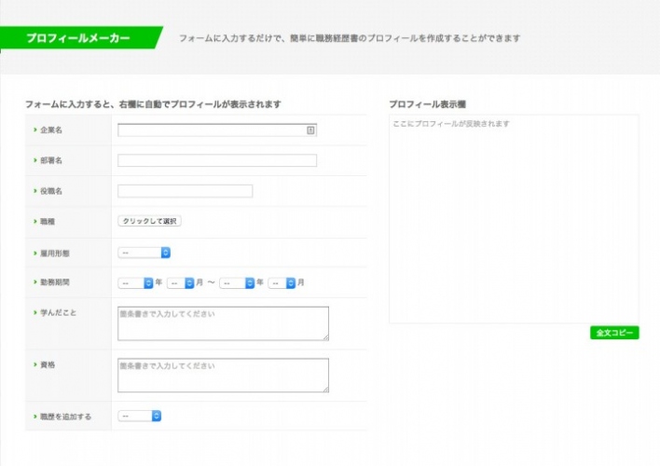Click the 企業名 company name input field
Screen dimensions: 660x466
click(x=217, y=130)
